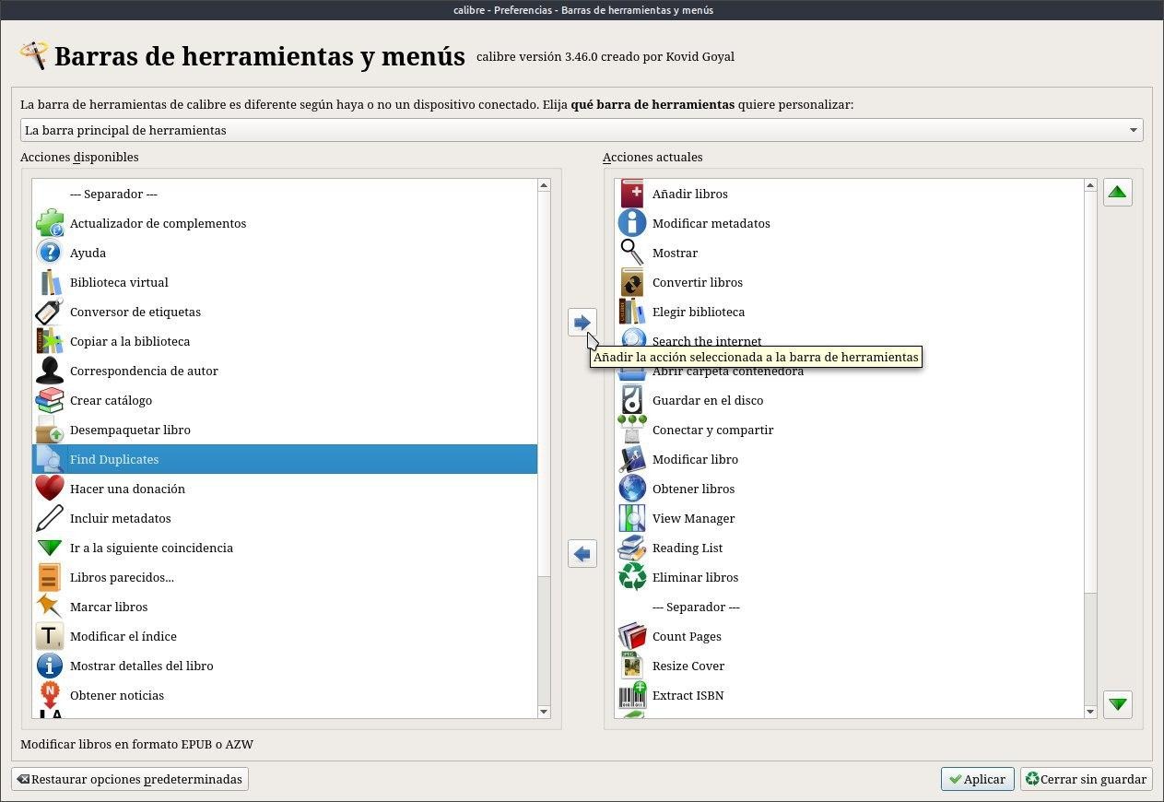Open the toolbar selection dropdown

582,130
